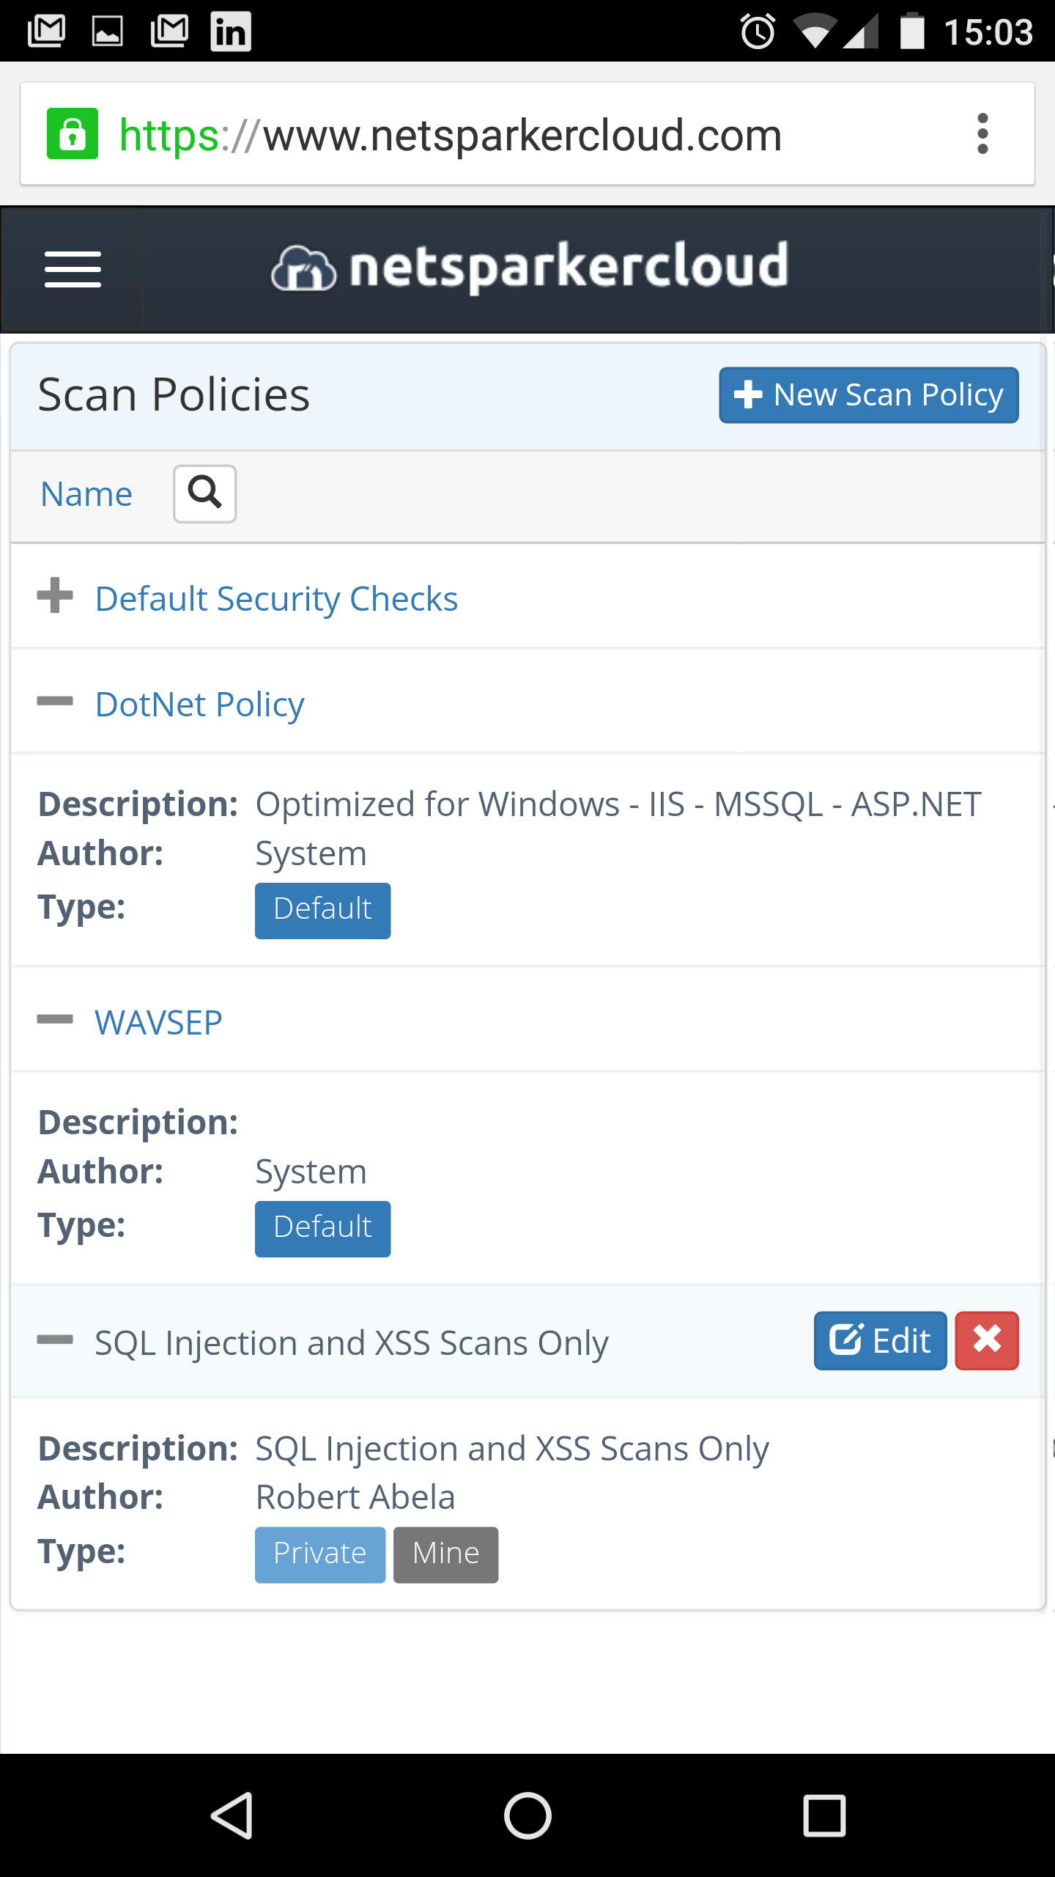Tap the second Gmail notification icon
This screenshot has width=1055, height=1877.
coord(169,32)
